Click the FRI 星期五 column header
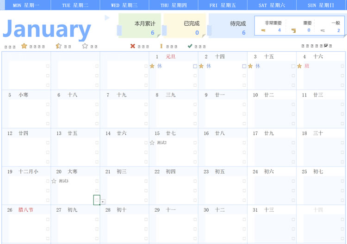This screenshot has height=244, width=347. click(223, 5)
